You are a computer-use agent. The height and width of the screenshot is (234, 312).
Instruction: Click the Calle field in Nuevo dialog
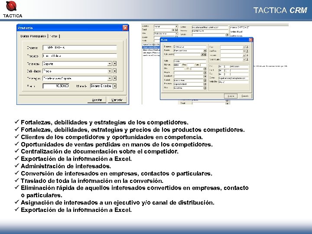point(190,61)
